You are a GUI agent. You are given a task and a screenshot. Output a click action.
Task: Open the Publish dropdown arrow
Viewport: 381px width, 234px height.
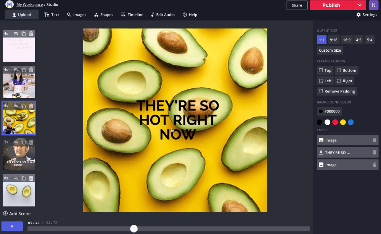click(359, 5)
